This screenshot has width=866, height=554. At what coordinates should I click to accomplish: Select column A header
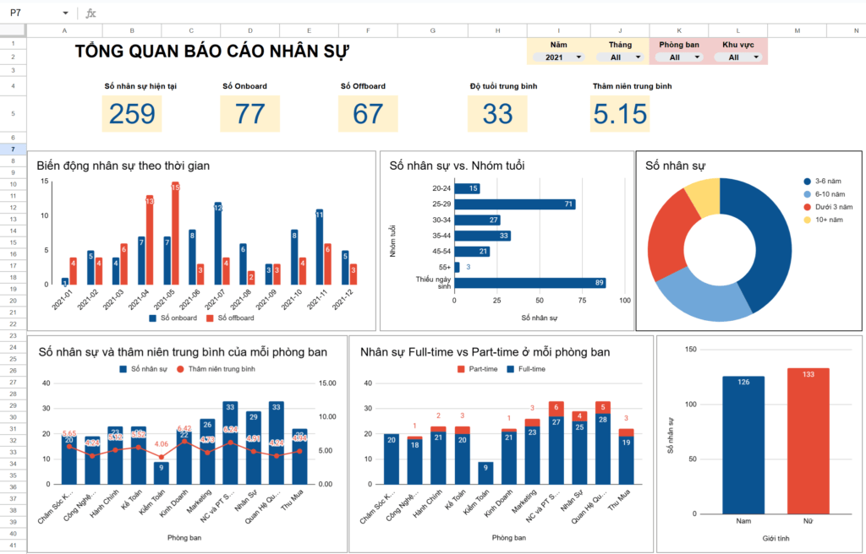pyautogui.click(x=64, y=31)
